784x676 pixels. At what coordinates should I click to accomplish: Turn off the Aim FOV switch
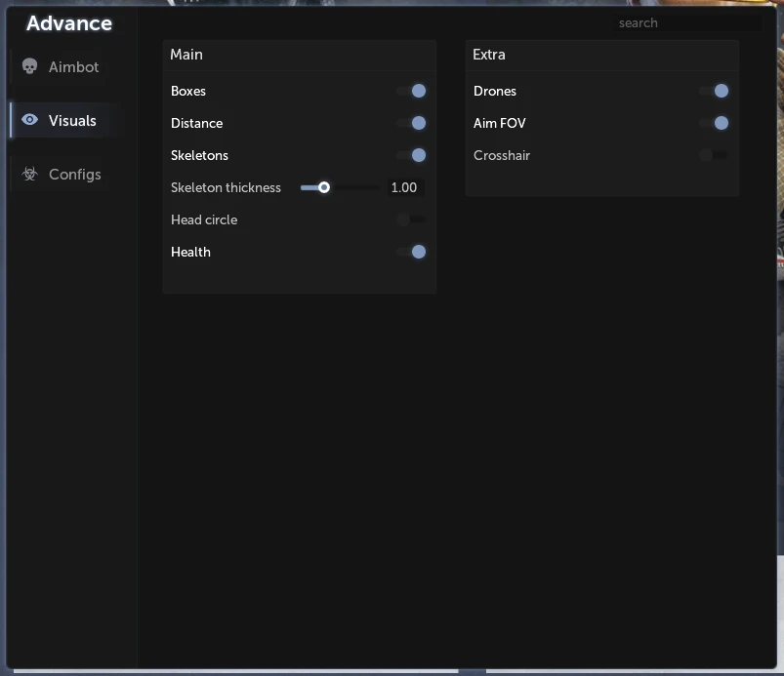coord(714,123)
